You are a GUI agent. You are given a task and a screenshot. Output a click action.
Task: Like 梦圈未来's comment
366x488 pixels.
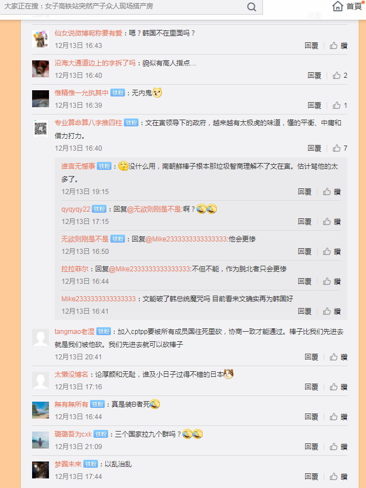[338, 477]
